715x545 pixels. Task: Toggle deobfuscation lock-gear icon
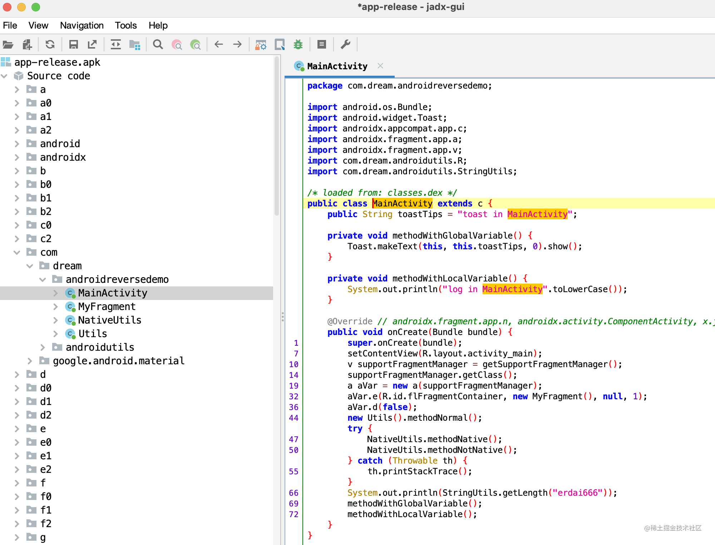pyautogui.click(x=261, y=45)
